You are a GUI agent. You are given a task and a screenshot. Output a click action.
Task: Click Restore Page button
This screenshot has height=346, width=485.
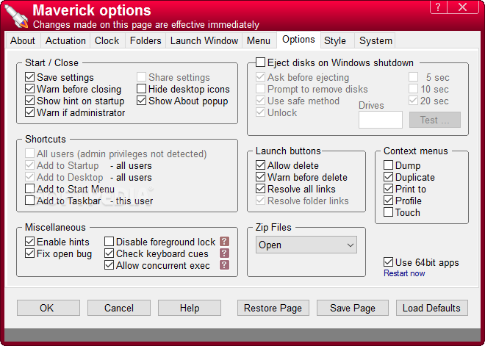point(273,308)
